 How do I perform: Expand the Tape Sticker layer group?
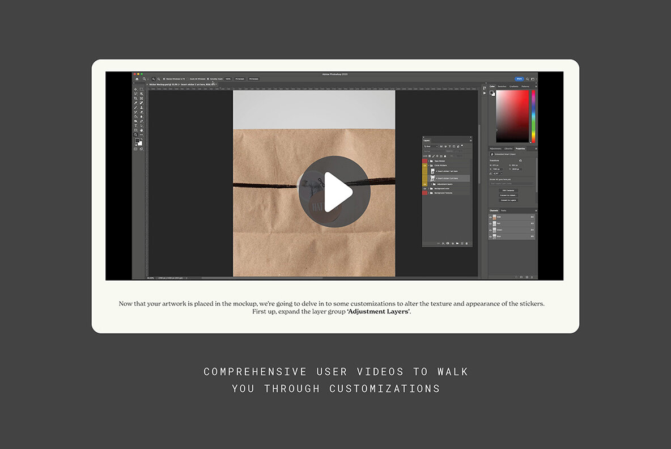tap(428, 160)
